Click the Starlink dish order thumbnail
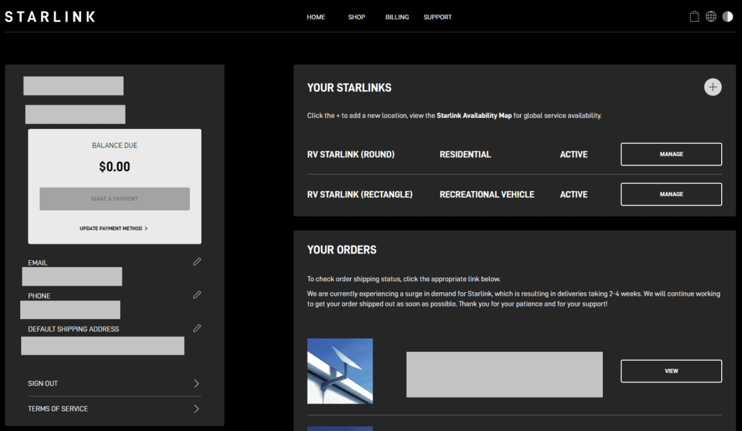This screenshot has height=431, width=742. point(340,371)
